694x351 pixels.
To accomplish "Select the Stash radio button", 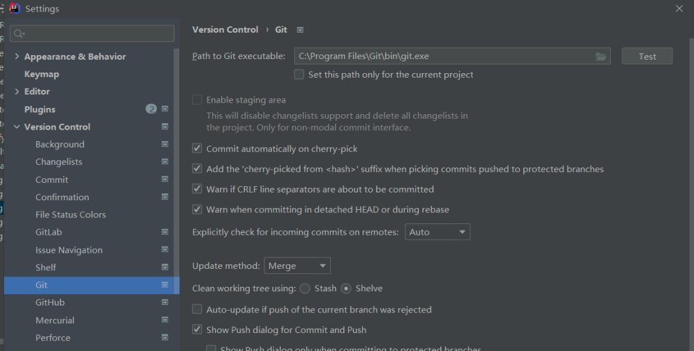I will coord(305,289).
